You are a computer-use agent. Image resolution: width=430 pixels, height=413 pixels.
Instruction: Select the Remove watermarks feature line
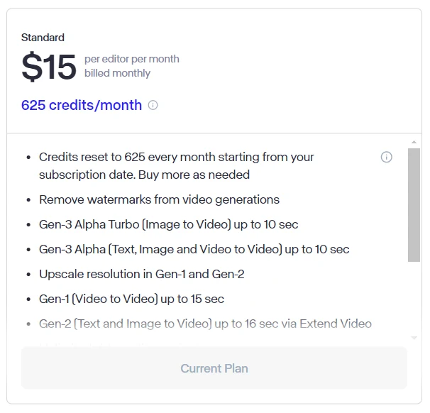click(x=160, y=199)
